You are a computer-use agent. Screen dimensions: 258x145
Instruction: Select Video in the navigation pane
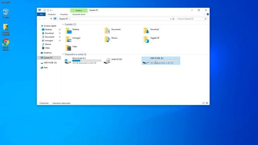pos(47,48)
